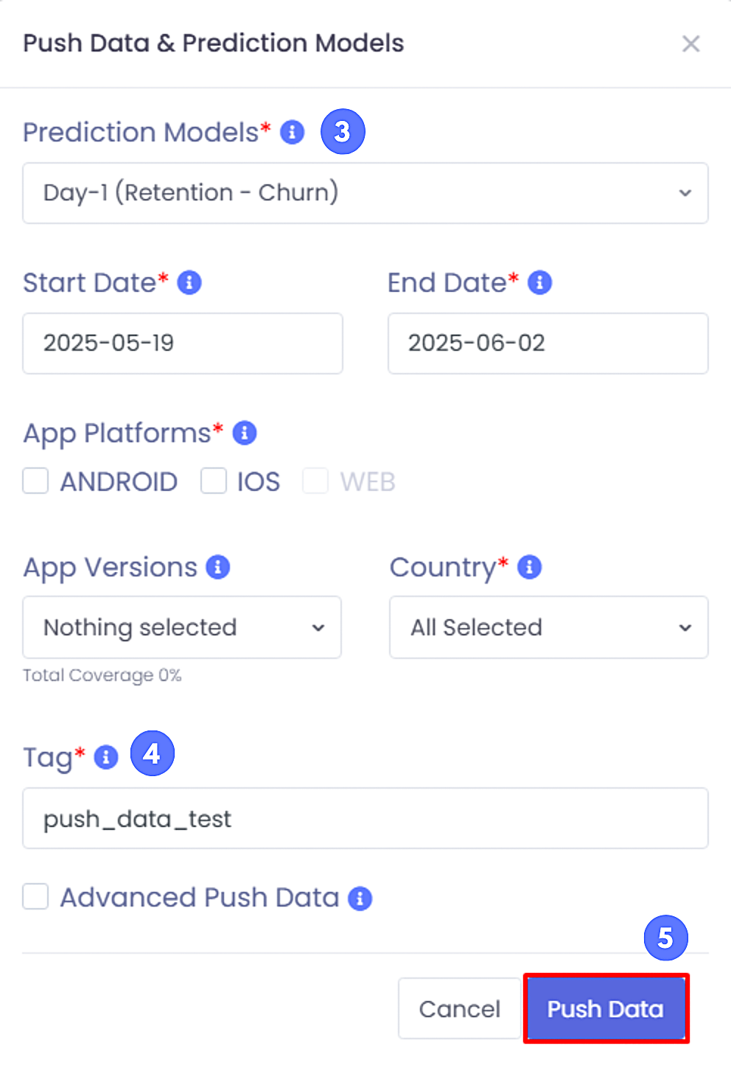731x1085 pixels.
Task: Click the info icon next to Tag
Action: pyautogui.click(x=106, y=757)
